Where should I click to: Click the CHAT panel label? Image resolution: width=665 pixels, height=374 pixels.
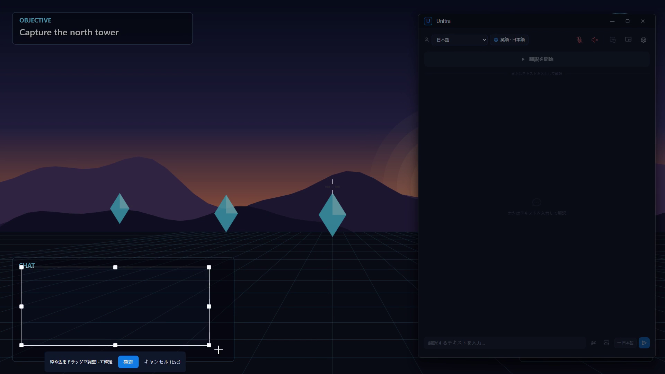(x=27, y=266)
